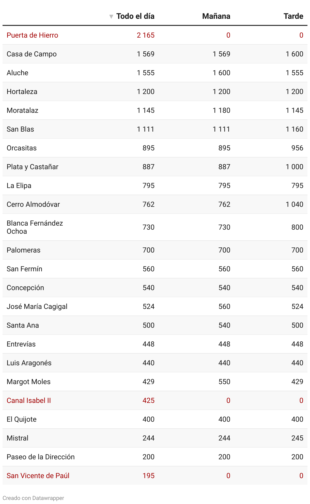
Task: Sort table by Todo el día column
Action: click(135, 16)
